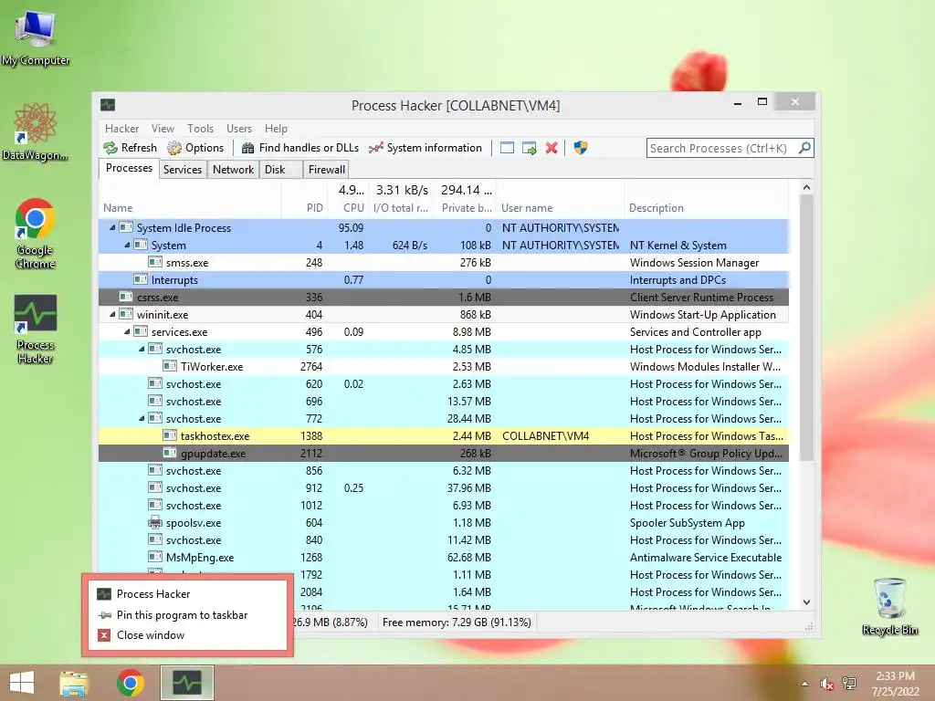This screenshot has width=935, height=701.
Task: Collapse svchost.exe PID 576 node
Action: pyautogui.click(x=142, y=350)
